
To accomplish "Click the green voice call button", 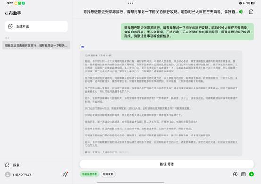I will (252, 174).
